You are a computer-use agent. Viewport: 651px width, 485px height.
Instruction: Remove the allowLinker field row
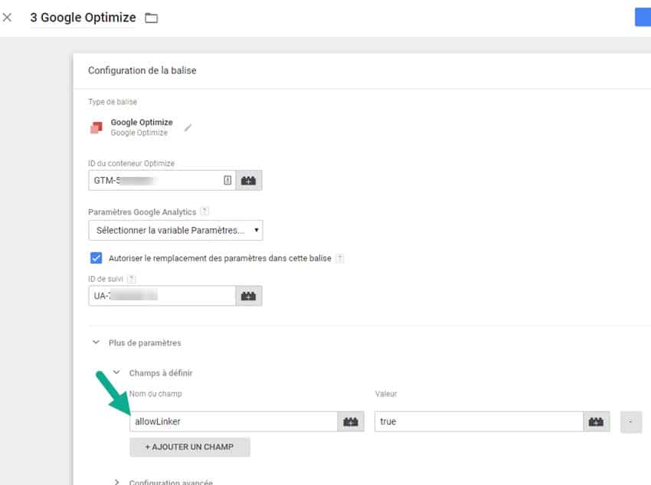tap(631, 421)
